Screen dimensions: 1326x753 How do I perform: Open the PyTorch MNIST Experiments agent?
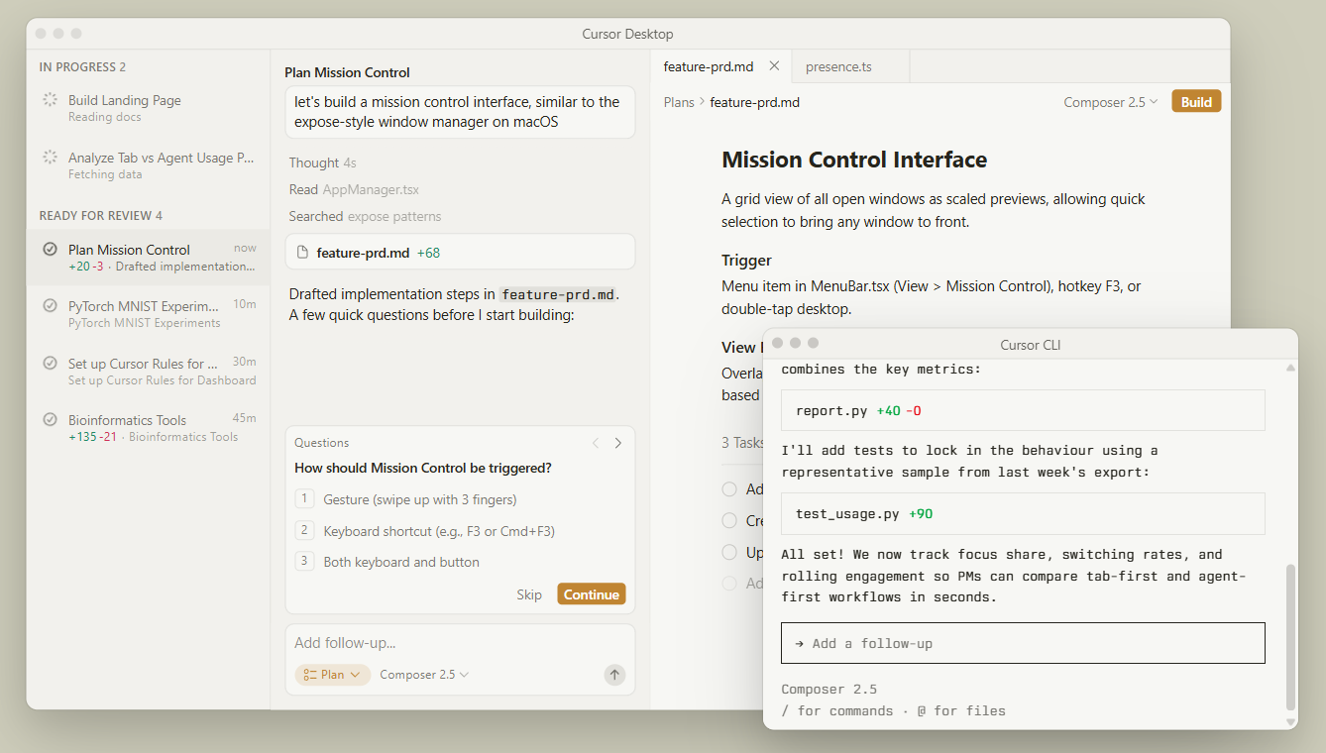[x=149, y=314]
